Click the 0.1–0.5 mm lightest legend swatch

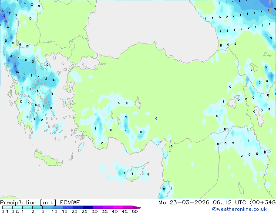tap(7, 207)
